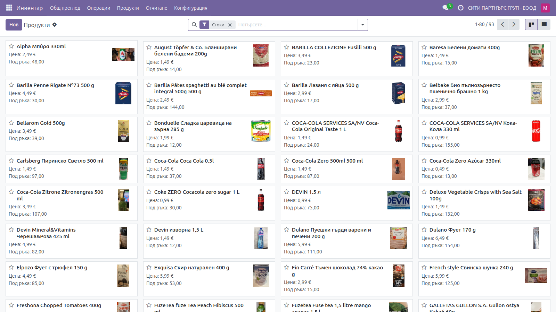Expand the search options dropdown arrow

click(x=363, y=25)
